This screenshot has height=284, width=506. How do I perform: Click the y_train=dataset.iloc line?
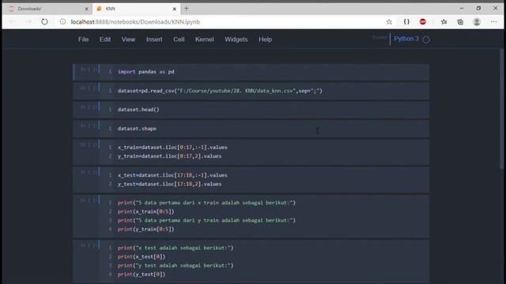169,156
